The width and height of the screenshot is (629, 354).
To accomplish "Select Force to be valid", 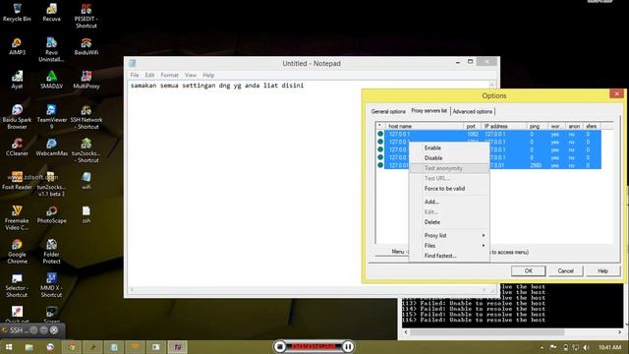I will (449, 188).
